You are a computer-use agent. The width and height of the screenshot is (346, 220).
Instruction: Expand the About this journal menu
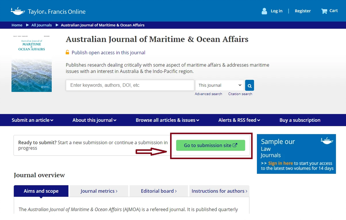pos(94,120)
